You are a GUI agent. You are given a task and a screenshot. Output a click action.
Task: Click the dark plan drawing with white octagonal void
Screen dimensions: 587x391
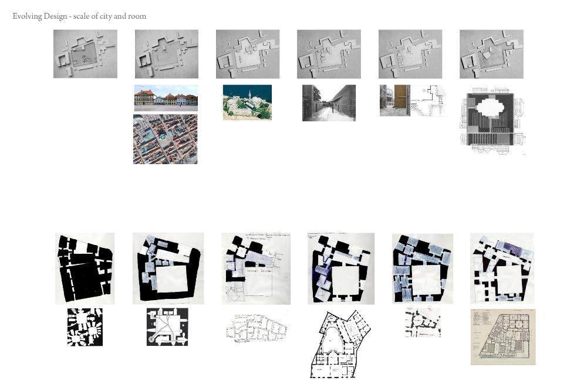pos(492,121)
